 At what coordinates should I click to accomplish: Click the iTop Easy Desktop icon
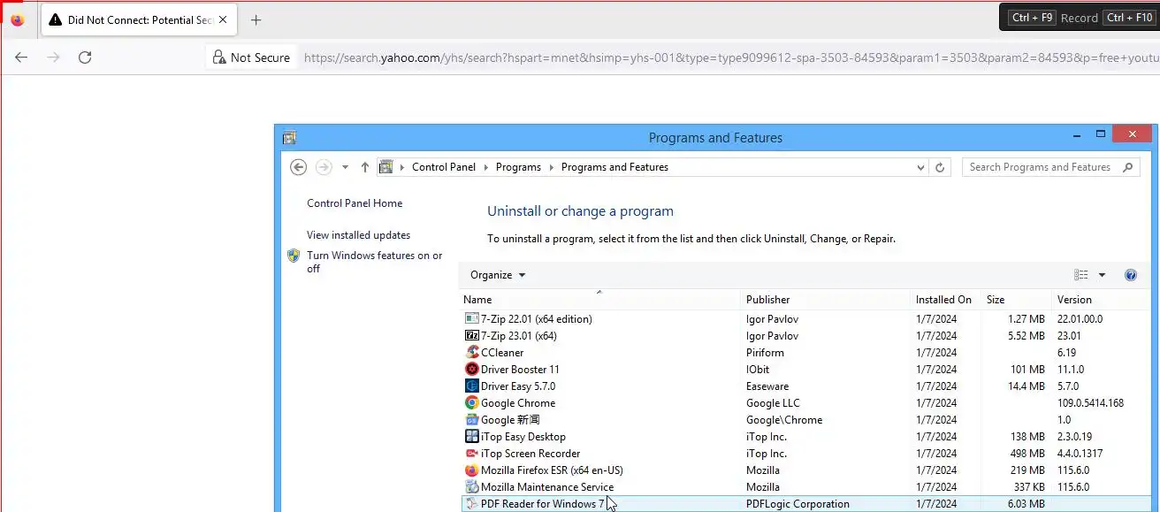click(472, 437)
